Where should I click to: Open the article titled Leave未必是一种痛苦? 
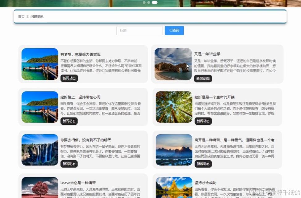click(78, 183)
